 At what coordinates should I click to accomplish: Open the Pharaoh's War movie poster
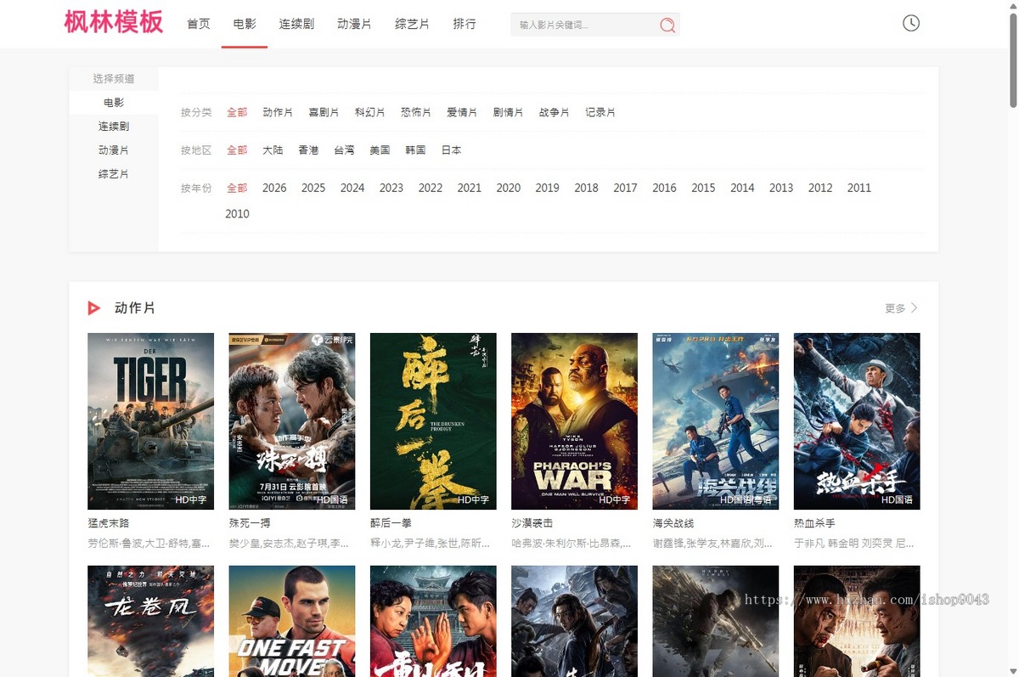pos(574,421)
